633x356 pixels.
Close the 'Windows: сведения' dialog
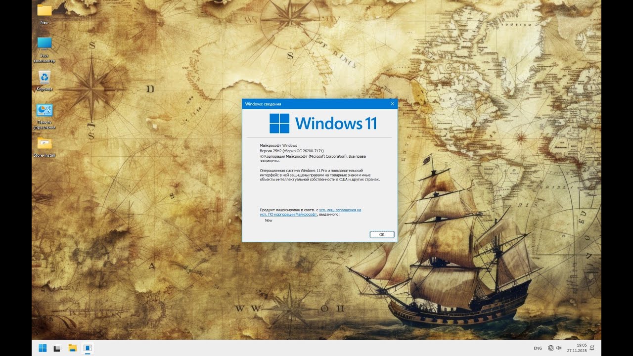click(393, 104)
